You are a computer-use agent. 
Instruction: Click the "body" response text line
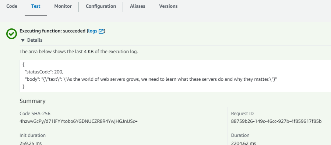(151, 79)
